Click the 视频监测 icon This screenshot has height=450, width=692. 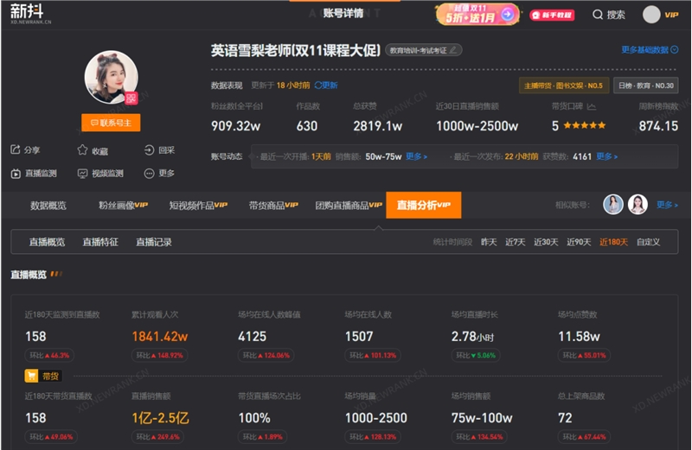pyautogui.click(x=82, y=174)
